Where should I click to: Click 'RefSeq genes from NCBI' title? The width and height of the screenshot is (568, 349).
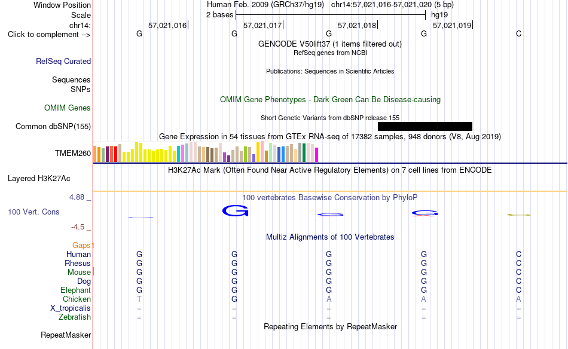(331, 53)
